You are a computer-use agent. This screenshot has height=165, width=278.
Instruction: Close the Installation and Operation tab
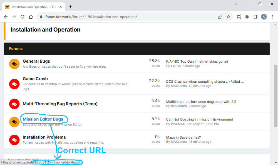point(60,7)
